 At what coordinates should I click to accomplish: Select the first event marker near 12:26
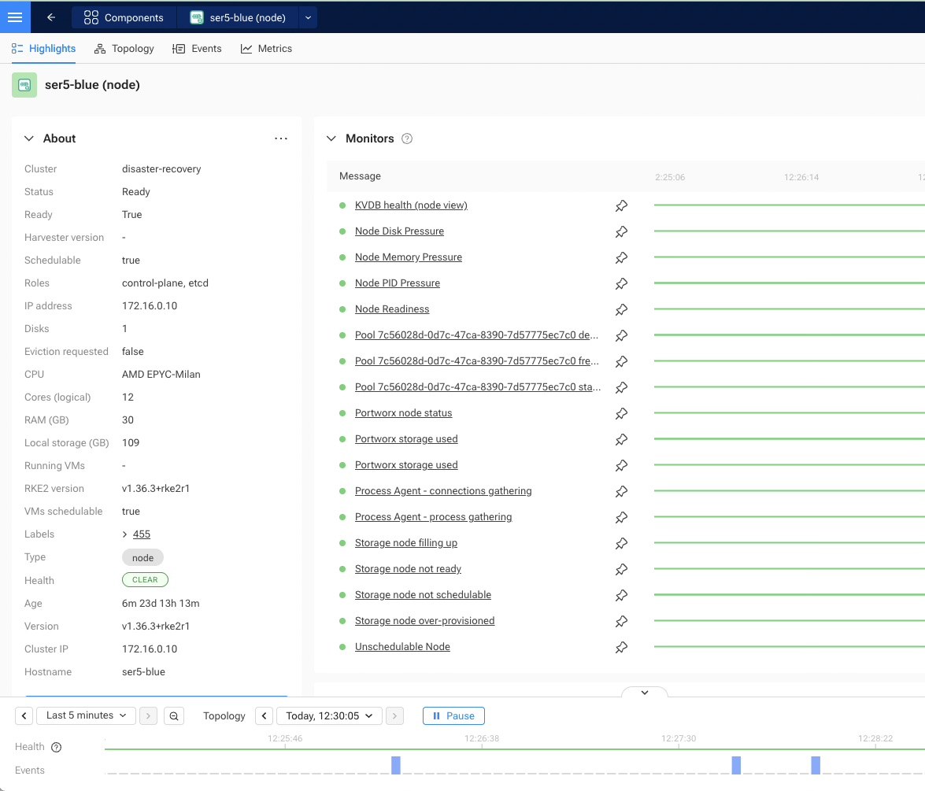[x=396, y=765]
